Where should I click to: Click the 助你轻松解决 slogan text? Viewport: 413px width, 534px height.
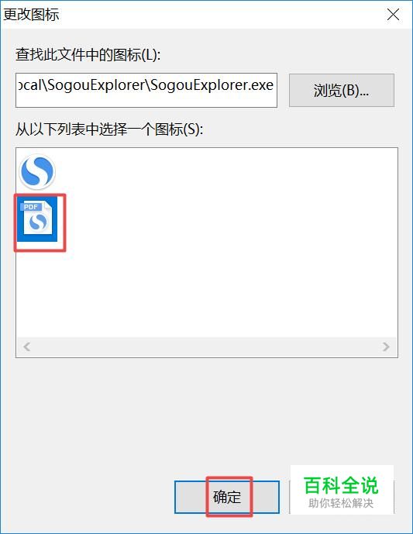pos(341,503)
